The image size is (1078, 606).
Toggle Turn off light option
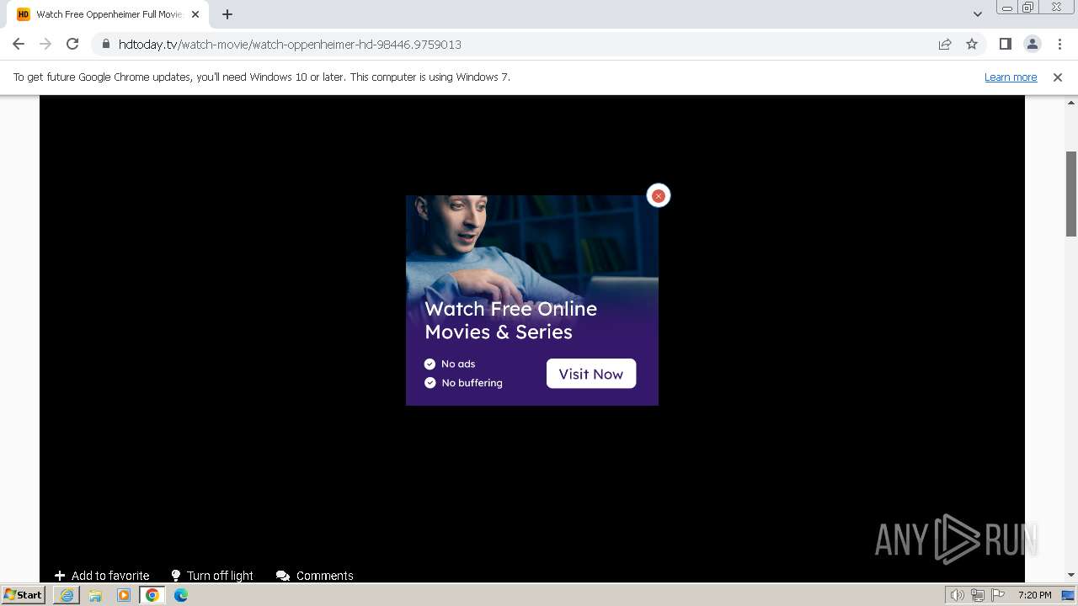click(212, 576)
